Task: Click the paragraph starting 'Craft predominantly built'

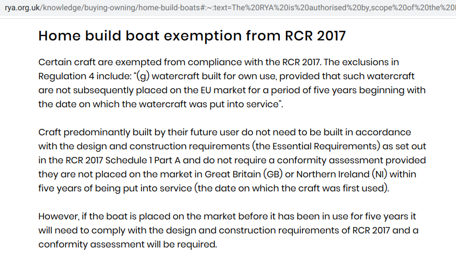Action: [232, 160]
